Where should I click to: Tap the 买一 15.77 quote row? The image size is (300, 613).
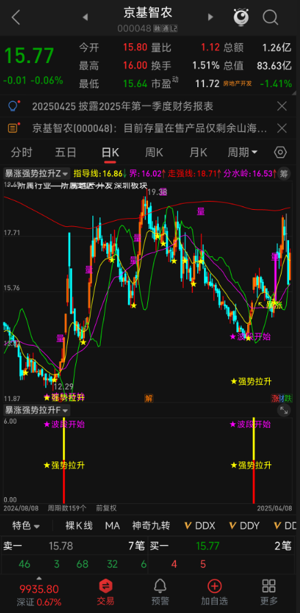pyautogui.click(x=221, y=546)
